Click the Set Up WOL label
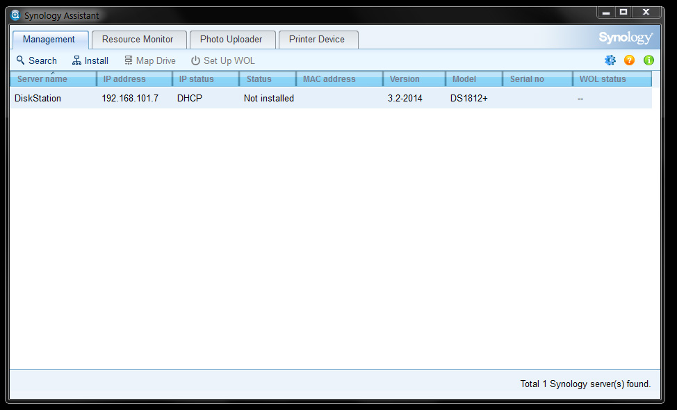This screenshot has height=410, width=677. [x=229, y=60]
